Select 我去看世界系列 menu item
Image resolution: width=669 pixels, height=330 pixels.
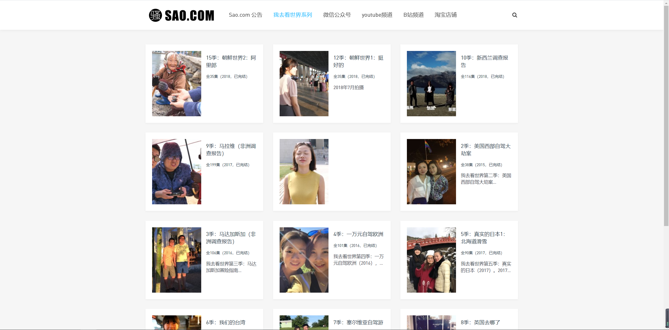(x=292, y=15)
